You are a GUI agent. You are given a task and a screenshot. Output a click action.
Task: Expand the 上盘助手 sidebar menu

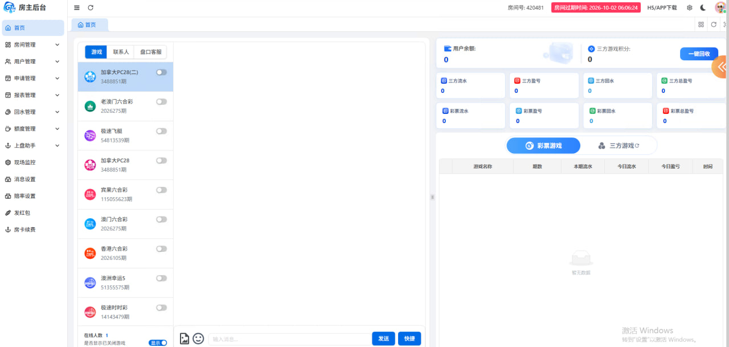pyautogui.click(x=32, y=145)
